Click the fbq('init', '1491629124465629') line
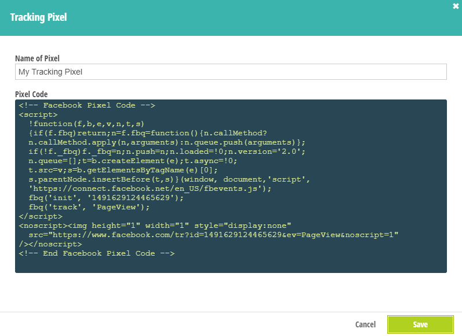462x336 pixels. point(106,198)
